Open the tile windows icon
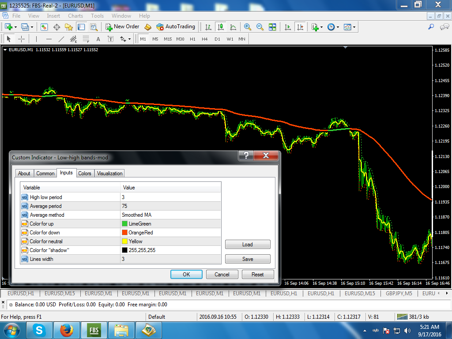This screenshot has width=452, height=339. coord(272,27)
